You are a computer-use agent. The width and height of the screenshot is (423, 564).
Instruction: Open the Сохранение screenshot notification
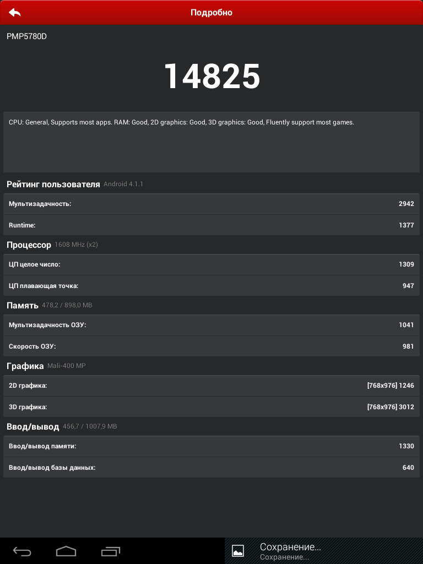click(x=290, y=551)
